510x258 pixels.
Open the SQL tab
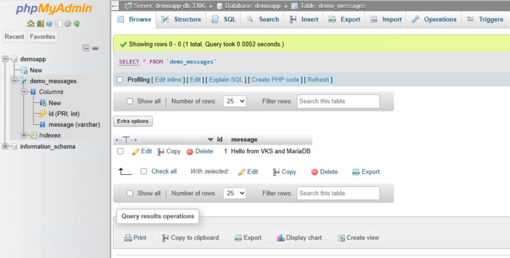(223, 19)
